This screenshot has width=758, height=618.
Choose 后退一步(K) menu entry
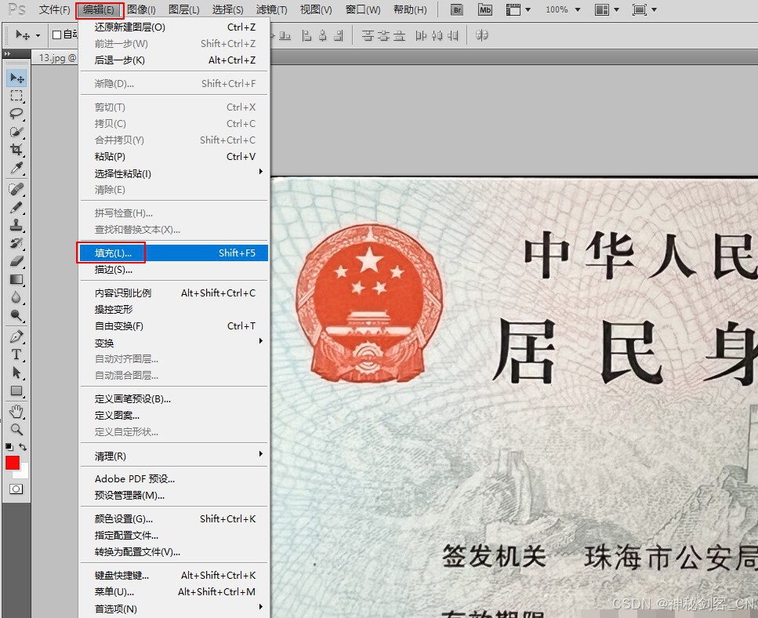coord(174,60)
